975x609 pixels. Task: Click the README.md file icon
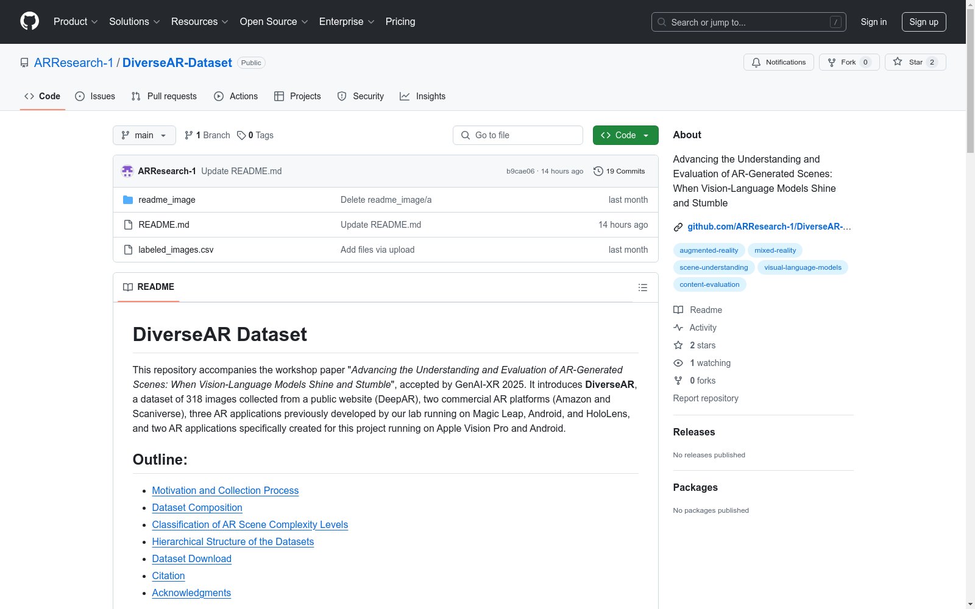[x=128, y=225]
